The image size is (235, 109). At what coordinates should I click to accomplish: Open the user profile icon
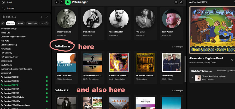(x=181, y=2)
